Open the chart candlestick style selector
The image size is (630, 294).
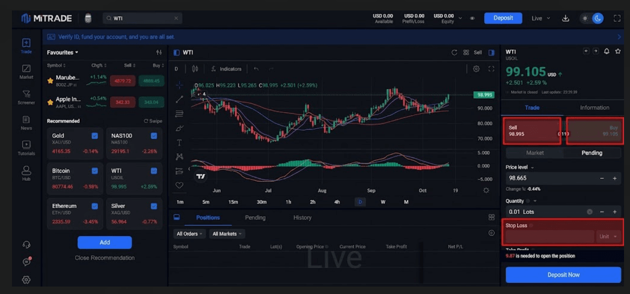[195, 69]
